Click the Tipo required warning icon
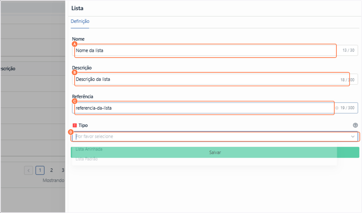 [x=75, y=125]
